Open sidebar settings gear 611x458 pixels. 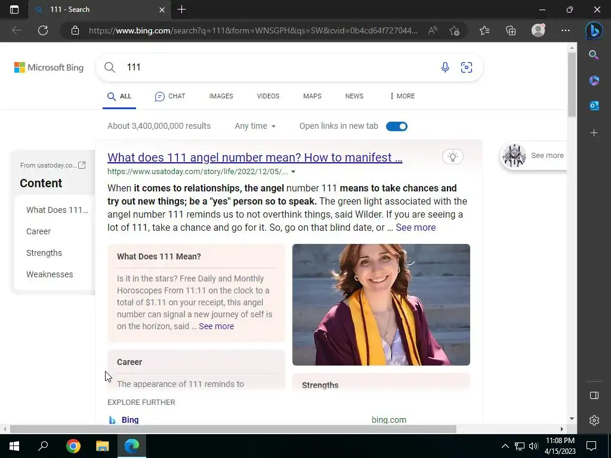pyautogui.click(x=594, y=420)
